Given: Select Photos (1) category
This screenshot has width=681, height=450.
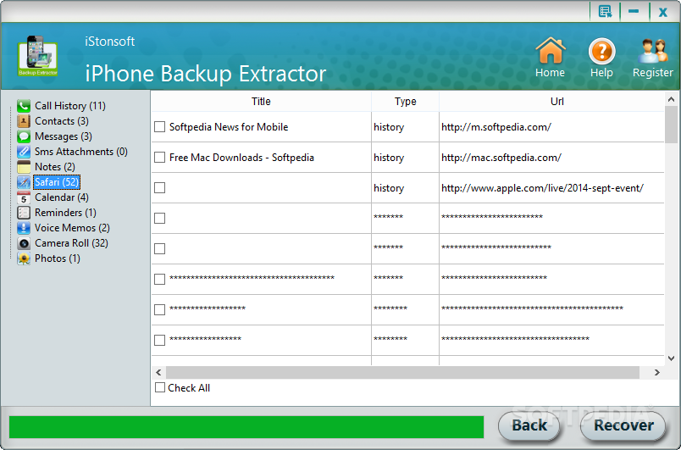Looking at the screenshot, I should (x=58, y=258).
